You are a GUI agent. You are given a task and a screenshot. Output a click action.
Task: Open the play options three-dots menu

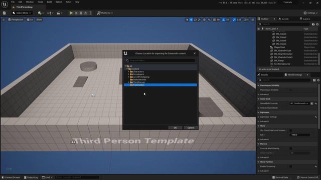click(x=90, y=13)
